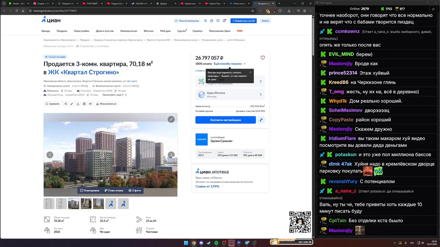Open Ипотека menu item
The image size is (440, 247).
(x=148, y=31)
